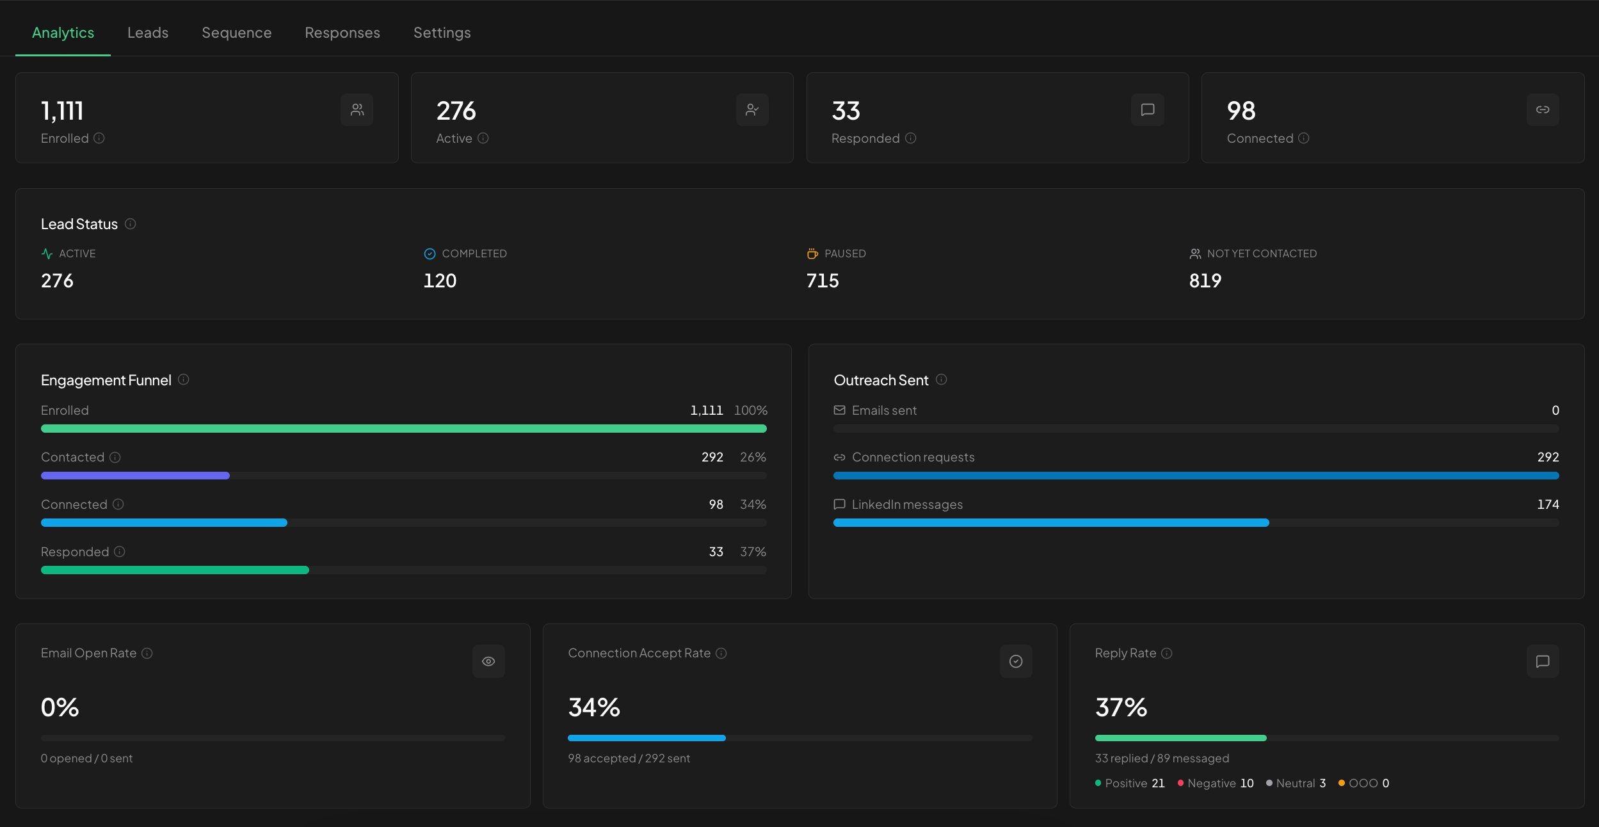Click info icon beside Responded stat card label

[x=911, y=138]
